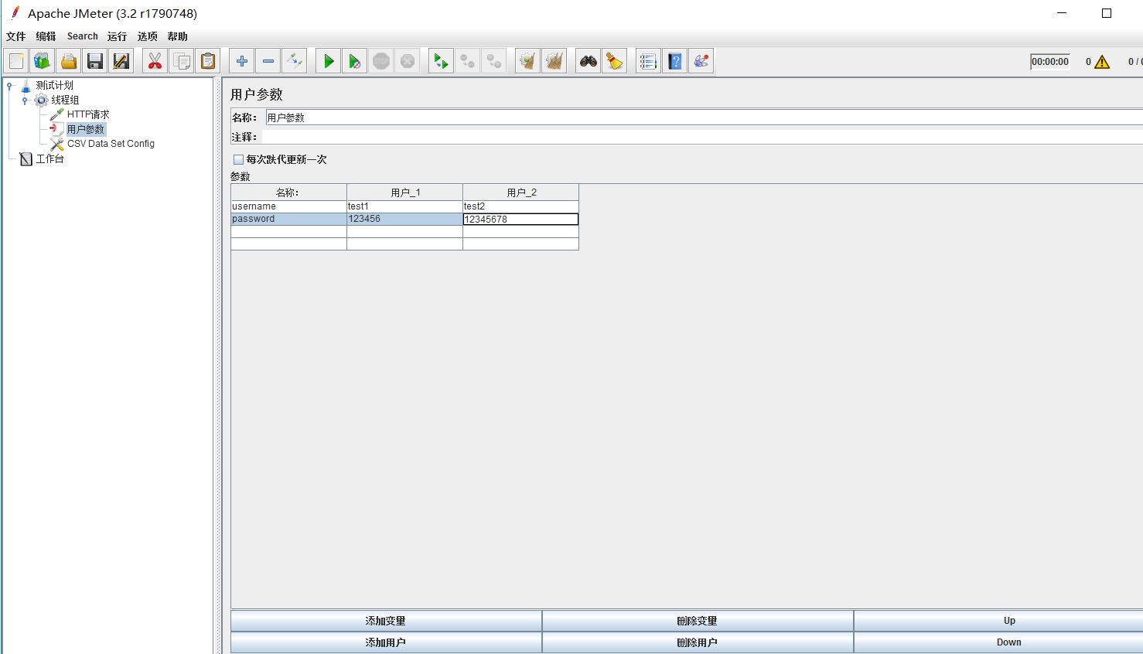The height and width of the screenshot is (654, 1143).
Task: Collapse the 测试计划 tree node
Action: coord(9,86)
